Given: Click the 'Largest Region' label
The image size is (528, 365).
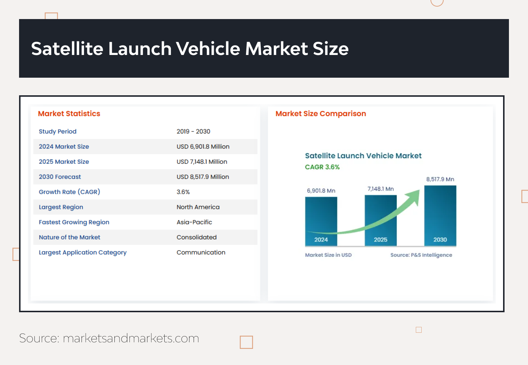Looking at the screenshot, I should 61,207.
